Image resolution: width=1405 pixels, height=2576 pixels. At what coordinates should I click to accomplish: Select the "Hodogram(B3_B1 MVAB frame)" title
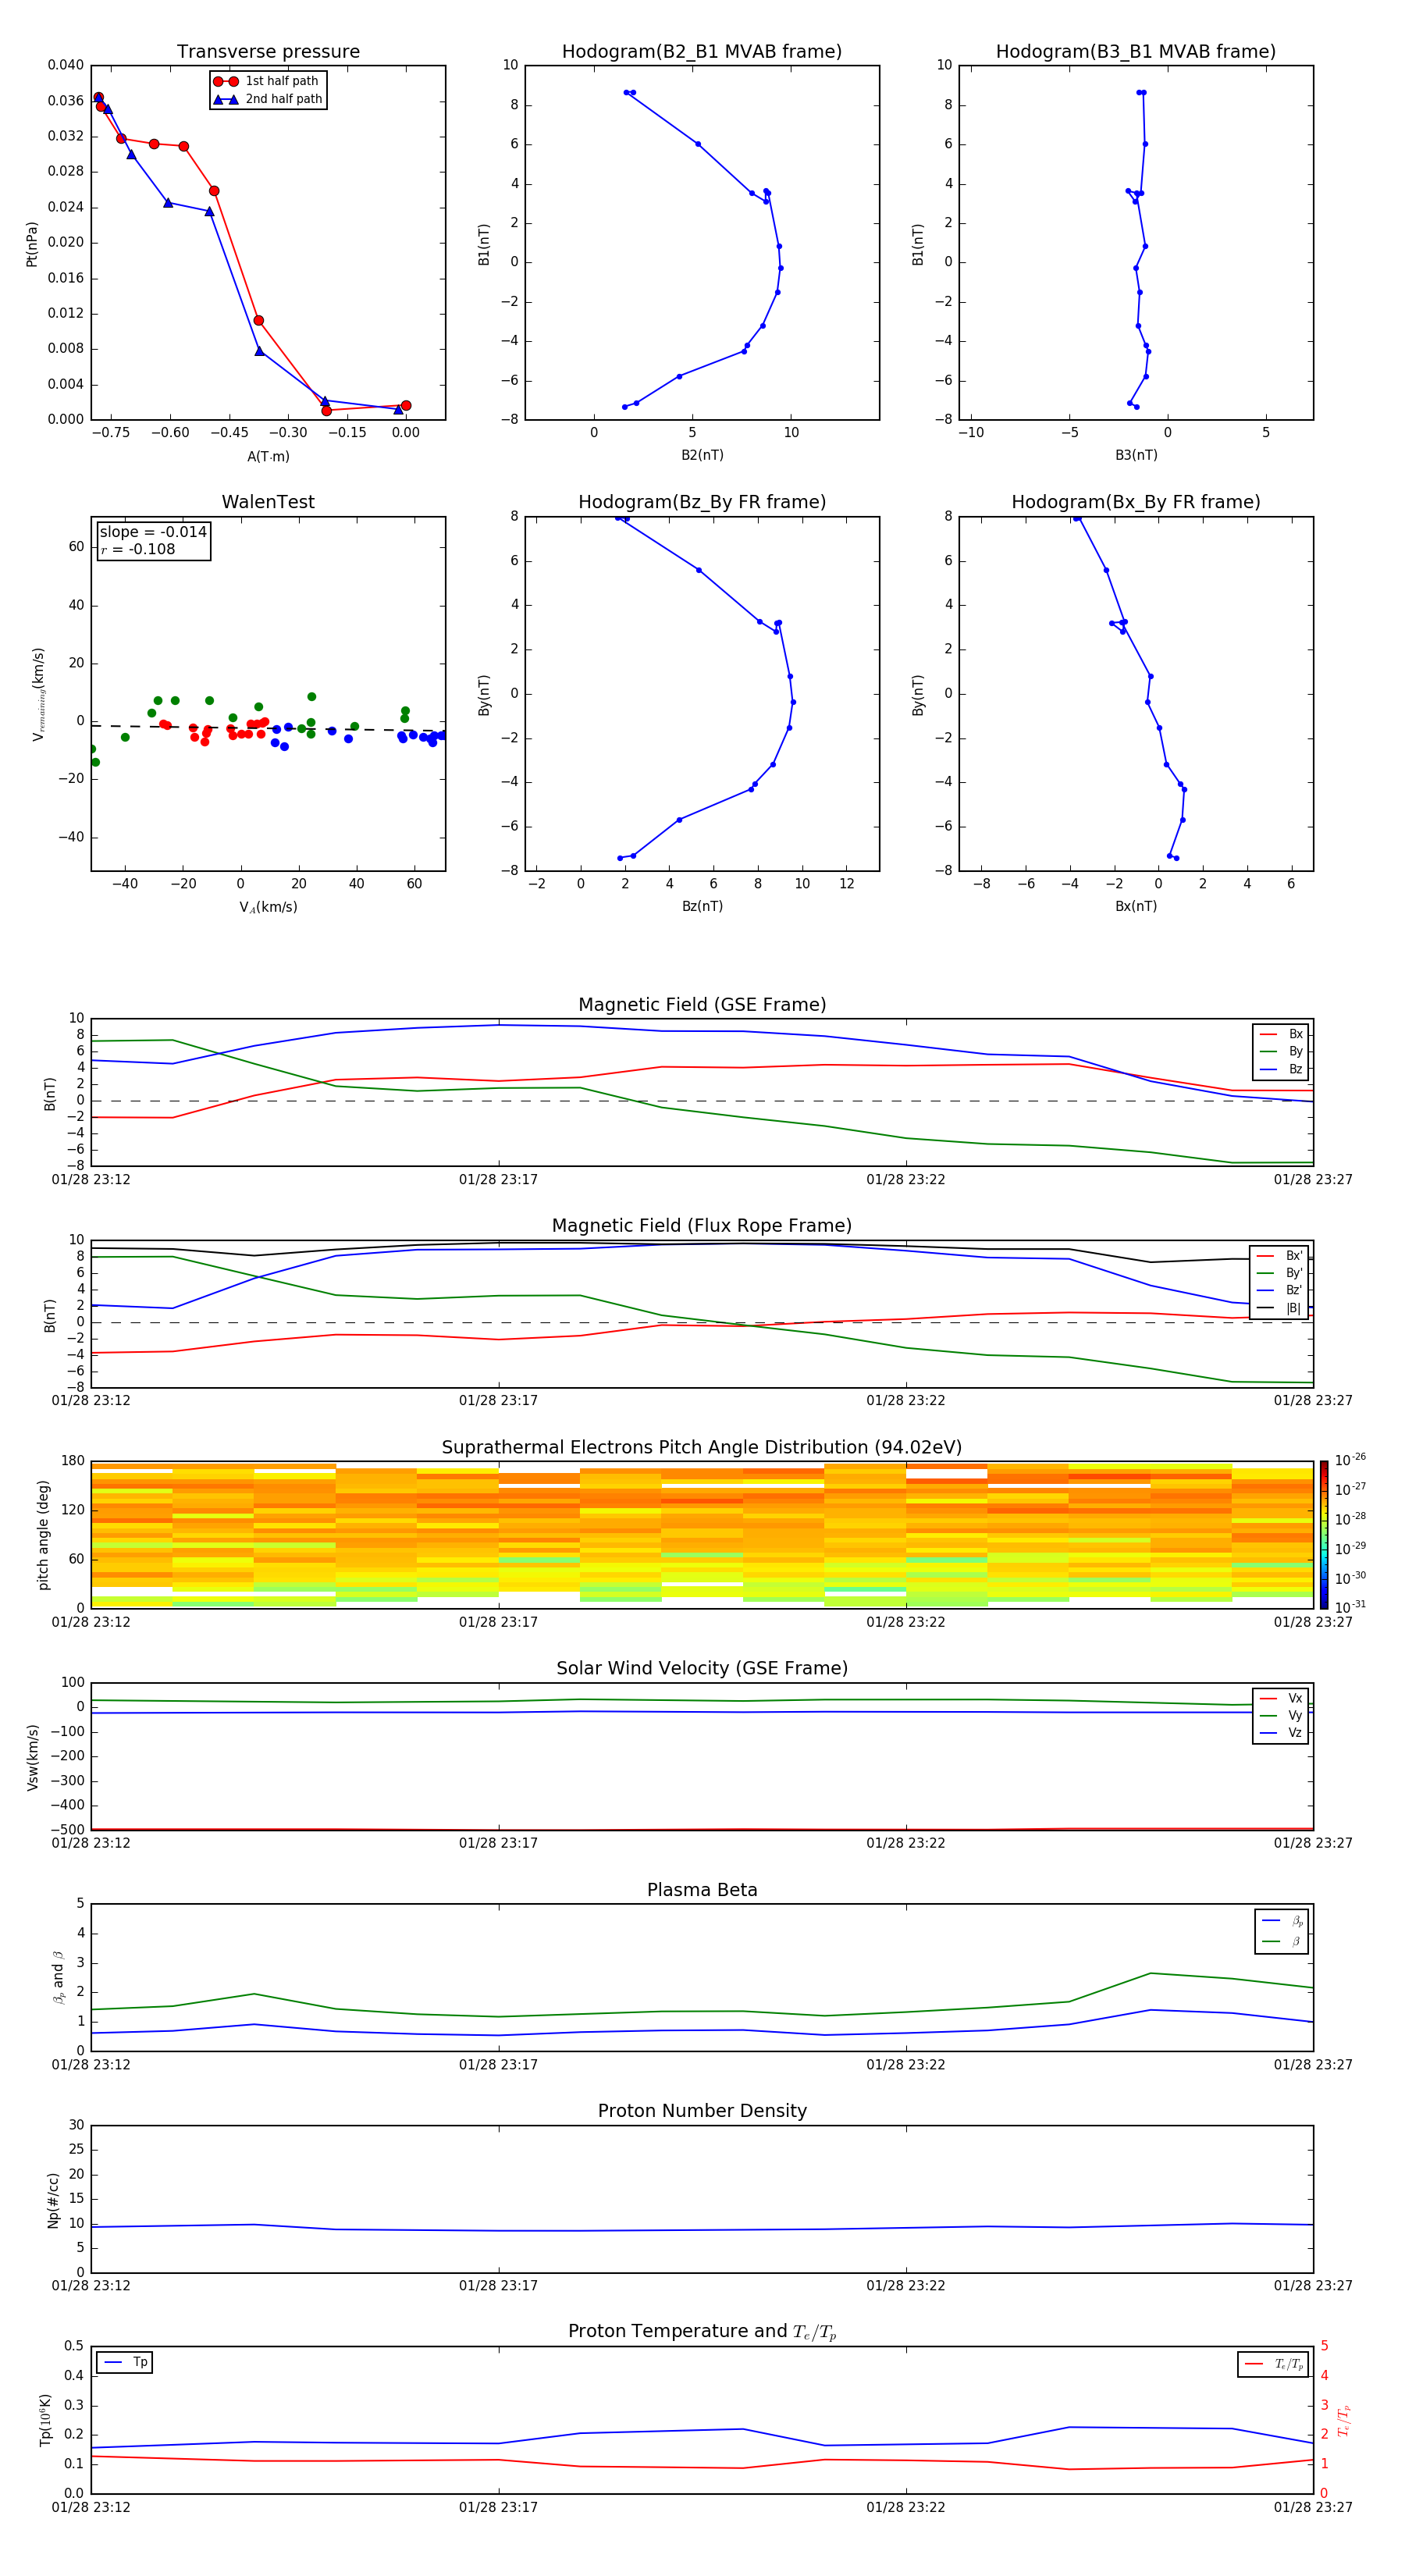[1136, 52]
